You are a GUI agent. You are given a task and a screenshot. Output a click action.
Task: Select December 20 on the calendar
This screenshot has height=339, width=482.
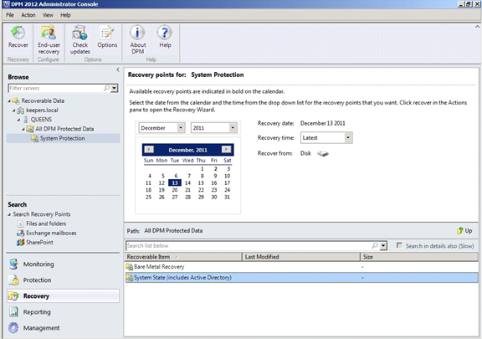(x=175, y=190)
